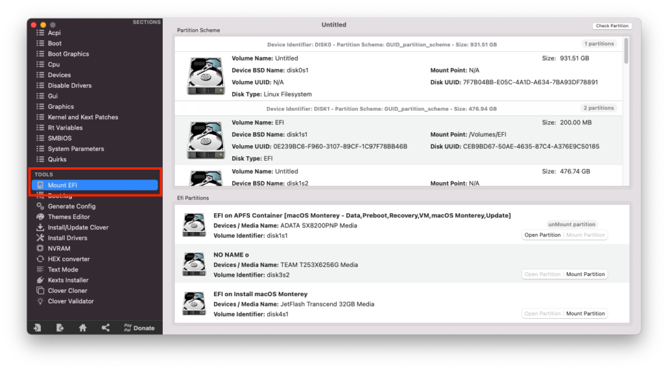Select Kernel and Kext Patches section

pos(82,117)
